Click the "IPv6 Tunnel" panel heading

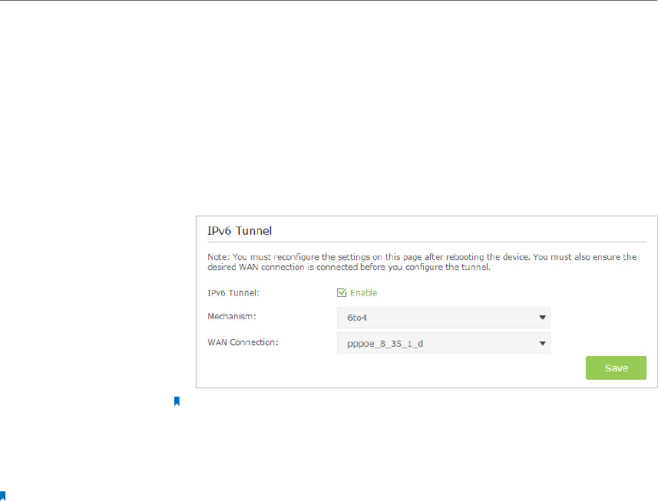240,229
